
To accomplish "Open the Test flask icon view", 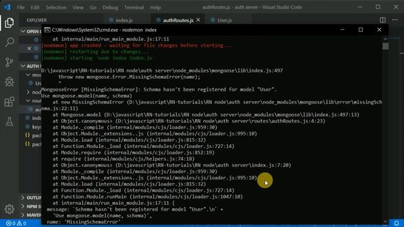I will [x=9, y=122].
